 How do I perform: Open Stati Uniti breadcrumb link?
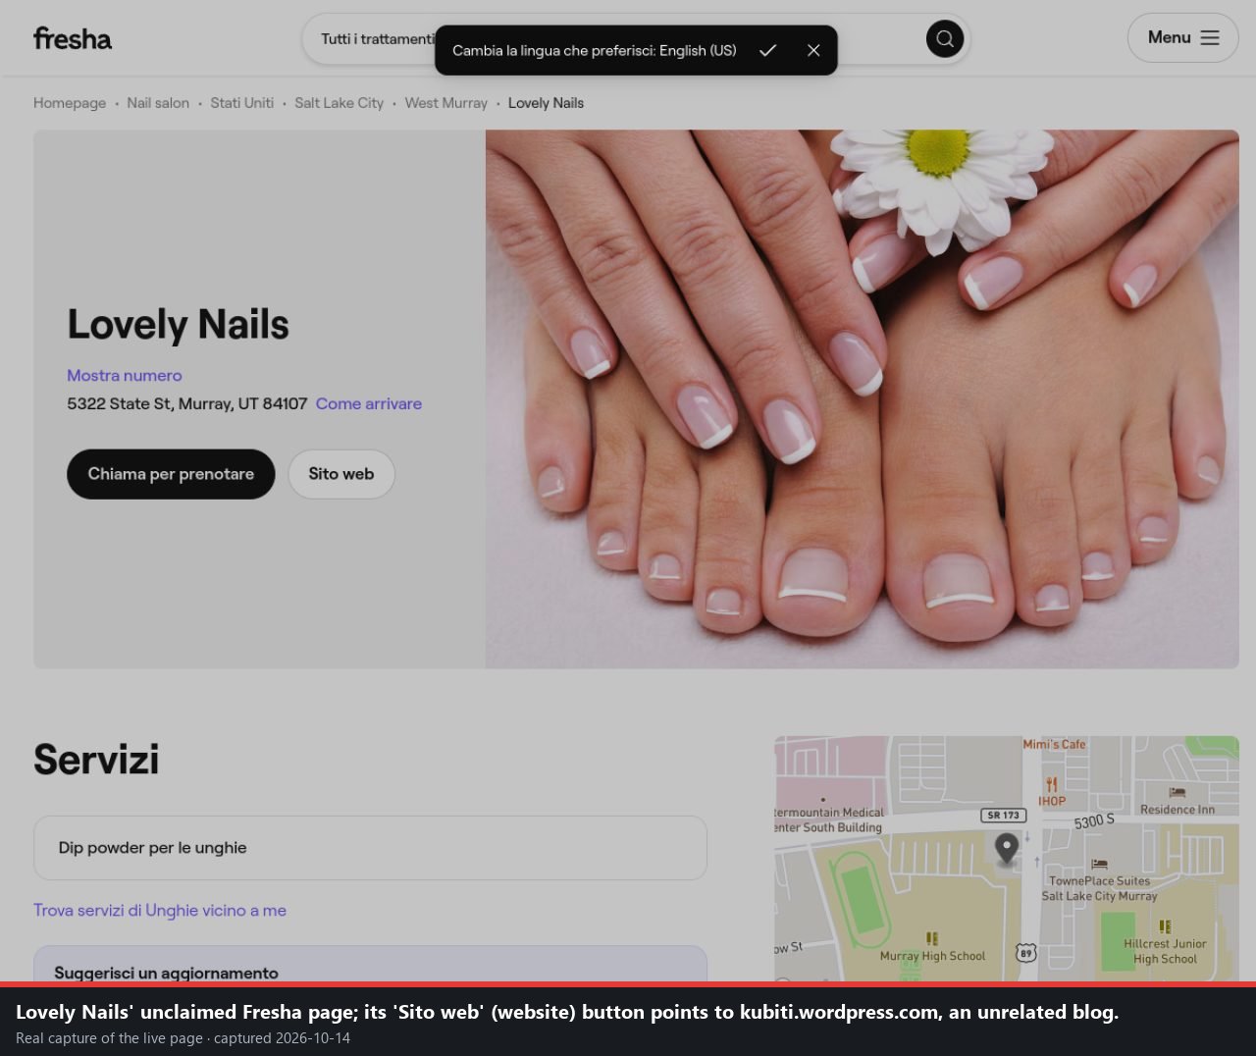tap(241, 103)
